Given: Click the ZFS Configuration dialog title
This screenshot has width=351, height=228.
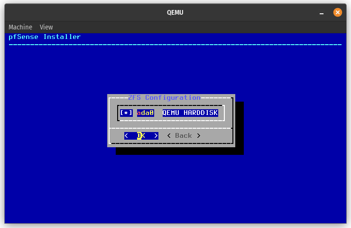Looking at the screenshot, I should 164,97.
